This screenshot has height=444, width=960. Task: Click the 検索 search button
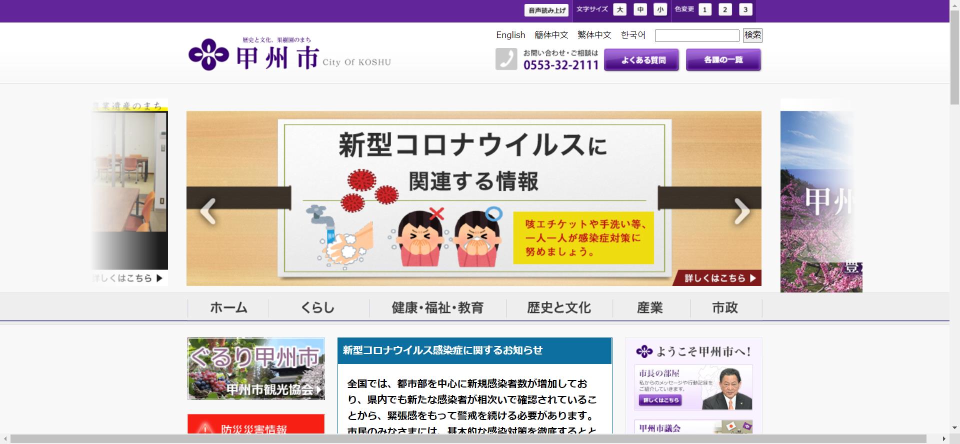pyautogui.click(x=752, y=35)
